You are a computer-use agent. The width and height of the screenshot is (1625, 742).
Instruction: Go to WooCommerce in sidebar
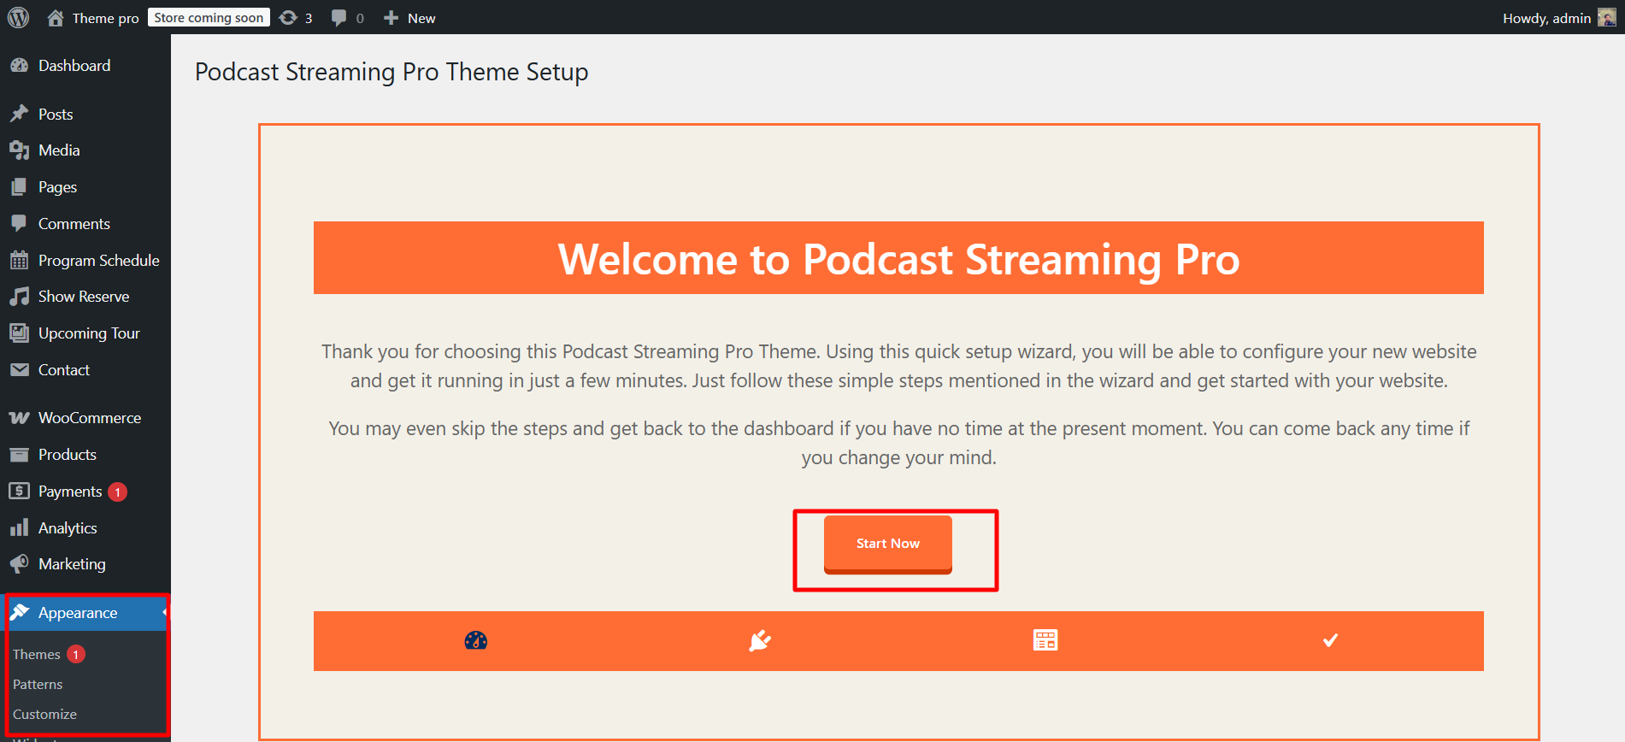(89, 418)
